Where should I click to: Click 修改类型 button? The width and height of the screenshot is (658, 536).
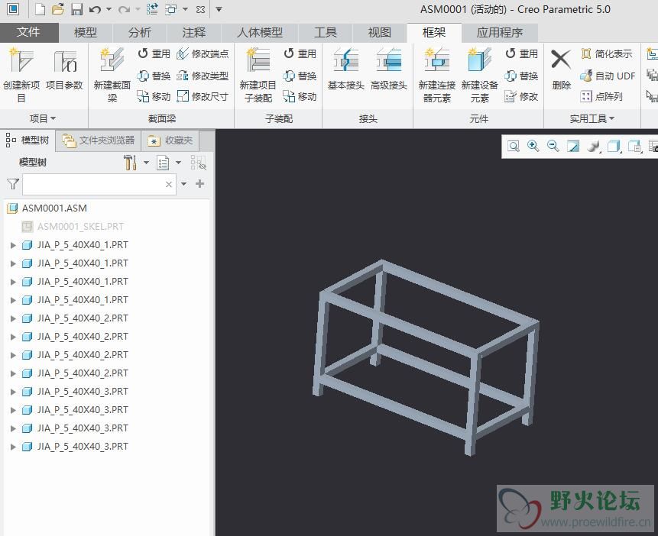pyautogui.click(x=203, y=76)
